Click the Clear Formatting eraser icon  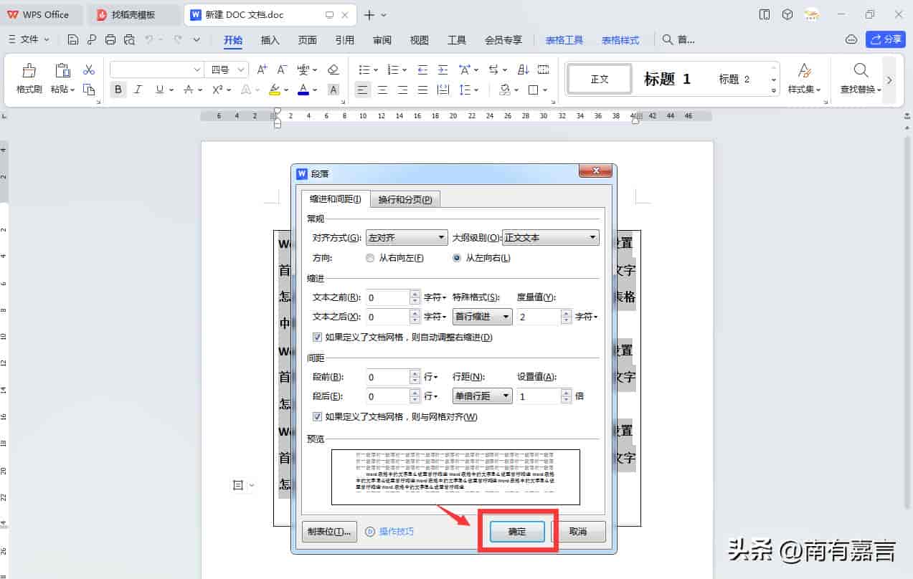[333, 70]
